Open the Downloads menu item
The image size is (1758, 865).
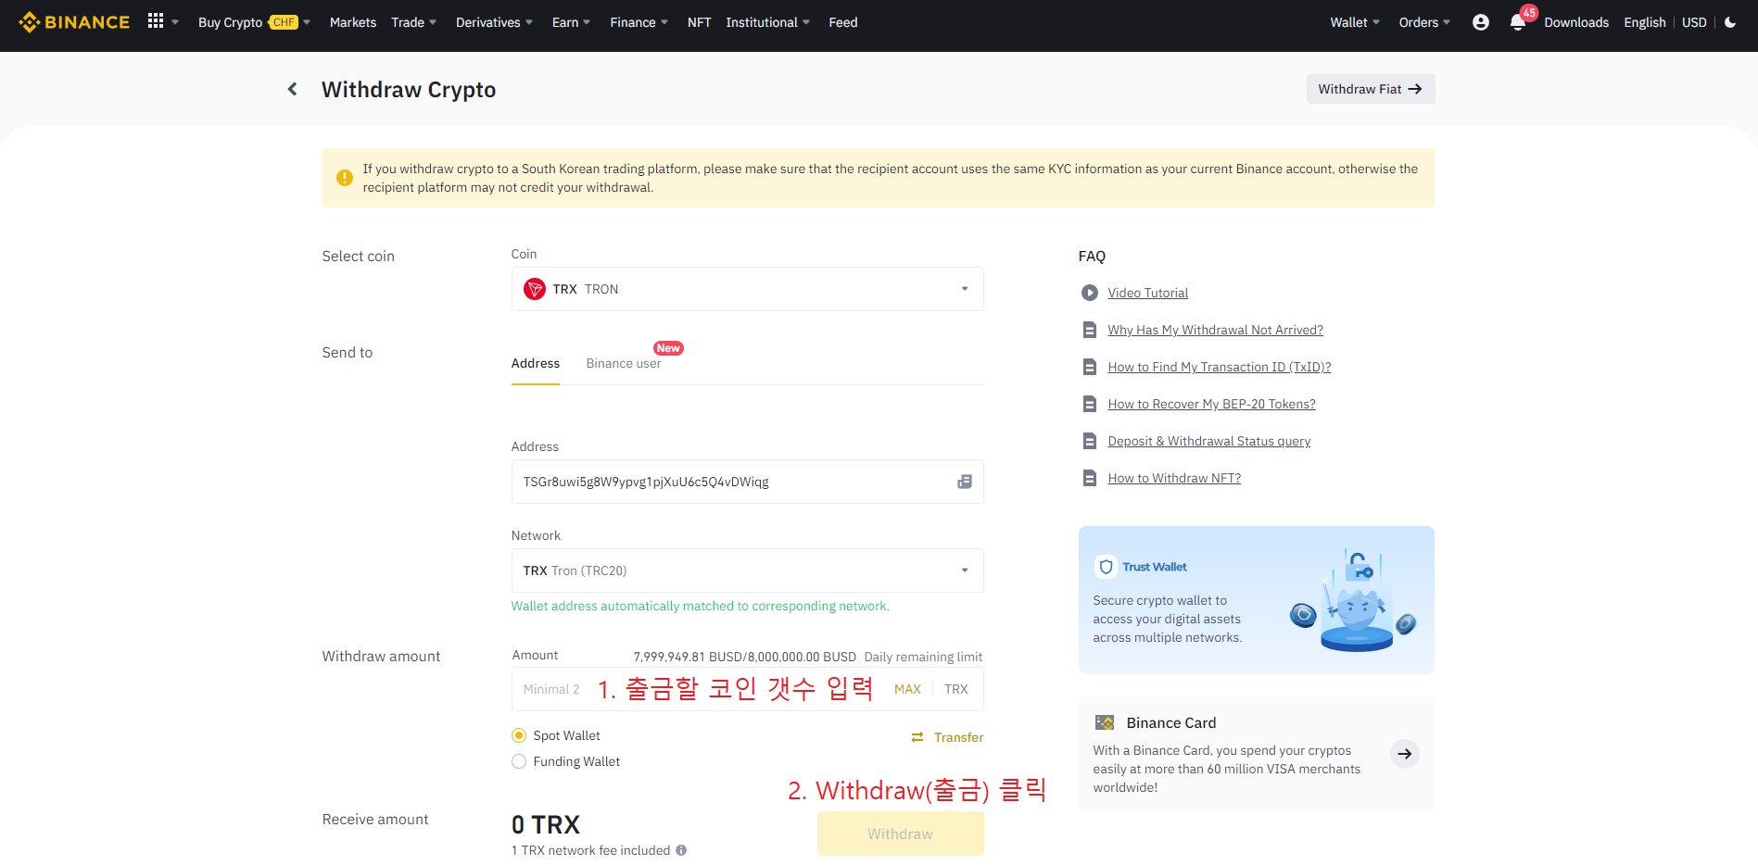tap(1576, 22)
